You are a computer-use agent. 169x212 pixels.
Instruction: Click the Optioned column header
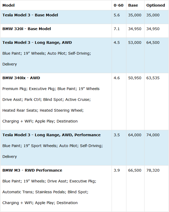click(x=156, y=5)
